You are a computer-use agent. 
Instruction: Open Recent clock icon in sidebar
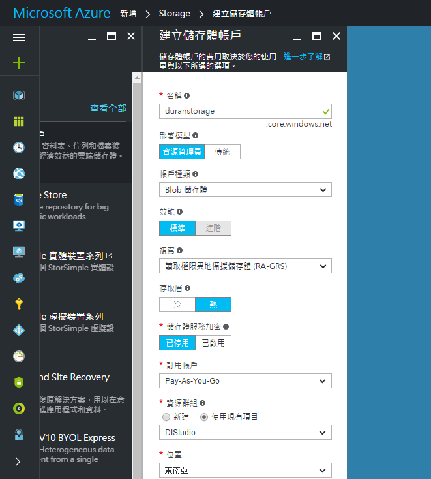click(19, 147)
